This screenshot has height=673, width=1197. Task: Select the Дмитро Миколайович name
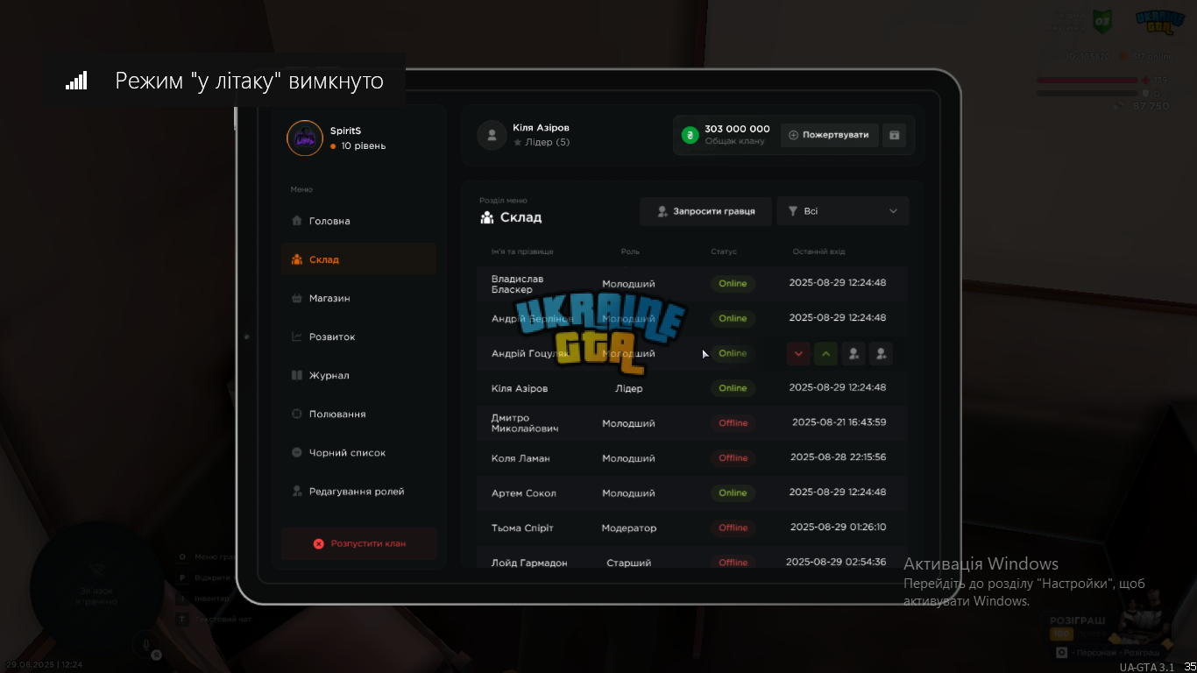click(524, 423)
